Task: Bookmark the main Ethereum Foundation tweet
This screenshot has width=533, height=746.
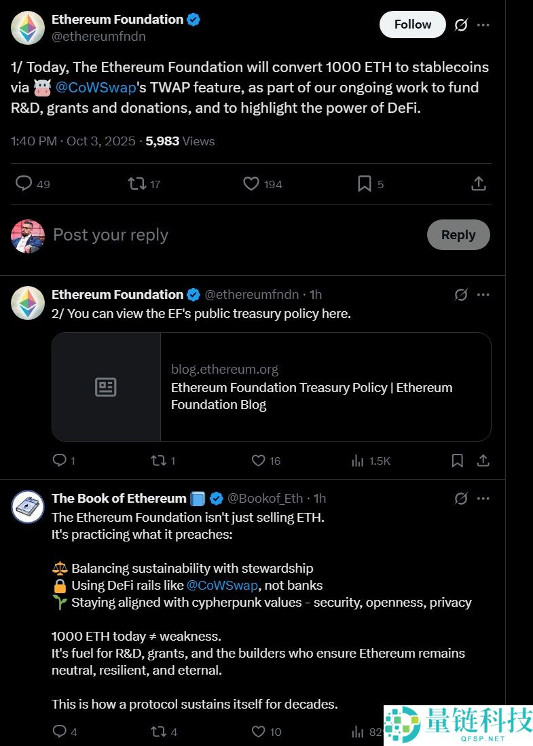Action: pos(365,183)
